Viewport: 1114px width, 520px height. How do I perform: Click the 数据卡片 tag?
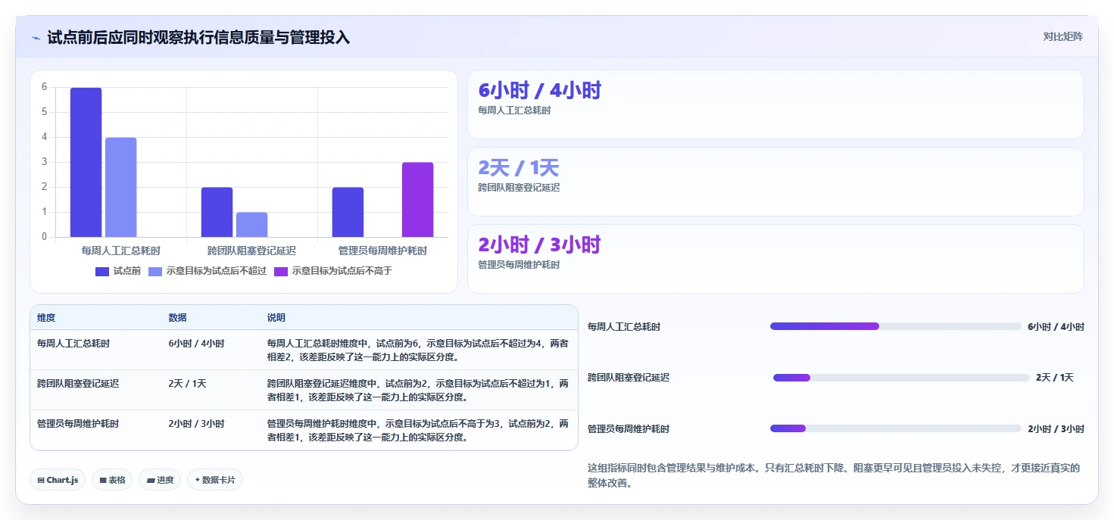pyautogui.click(x=215, y=480)
